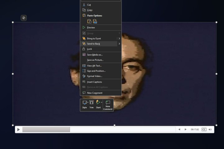Viewport: 224px width, 149px height.
Task: Open Video Style gallery icon
Action: (84, 102)
